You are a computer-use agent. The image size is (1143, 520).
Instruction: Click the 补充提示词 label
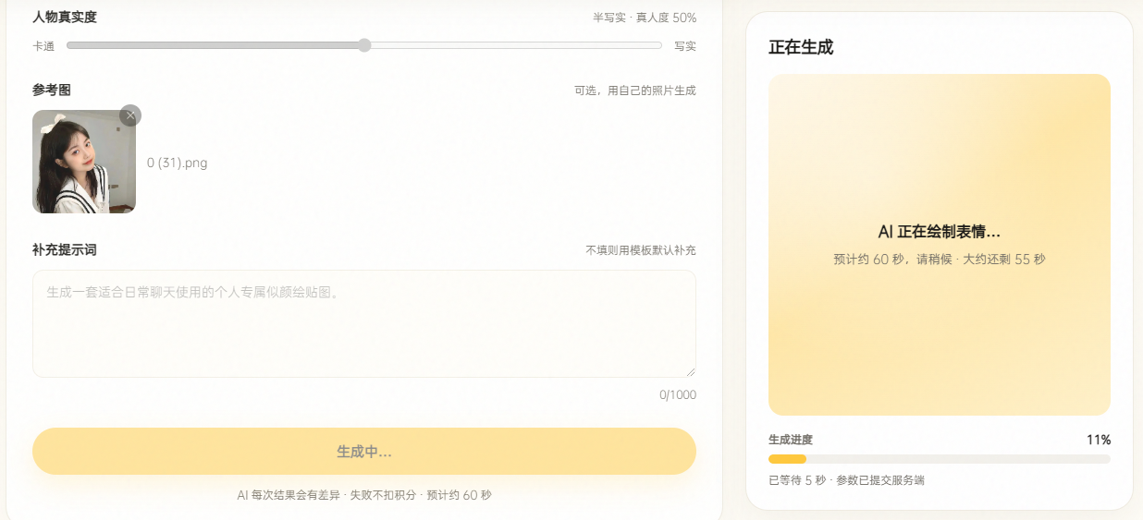(x=65, y=249)
